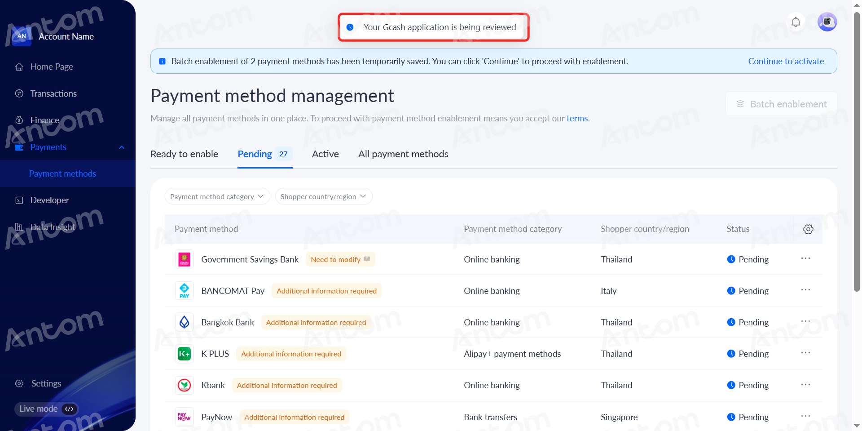The width and height of the screenshot is (862, 431).
Task: Select Payment methods submenu item
Action: tap(62, 173)
